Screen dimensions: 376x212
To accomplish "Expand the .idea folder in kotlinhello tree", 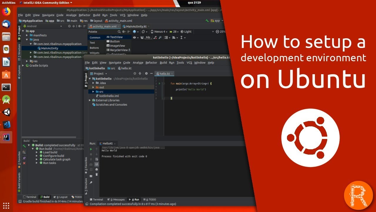I will (93, 83).
